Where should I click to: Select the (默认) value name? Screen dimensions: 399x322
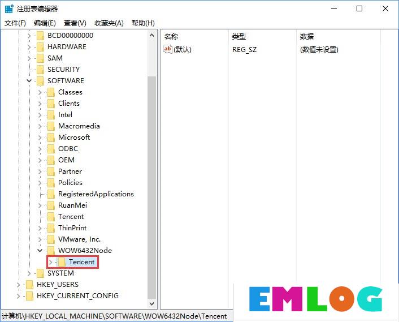pos(182,49)
